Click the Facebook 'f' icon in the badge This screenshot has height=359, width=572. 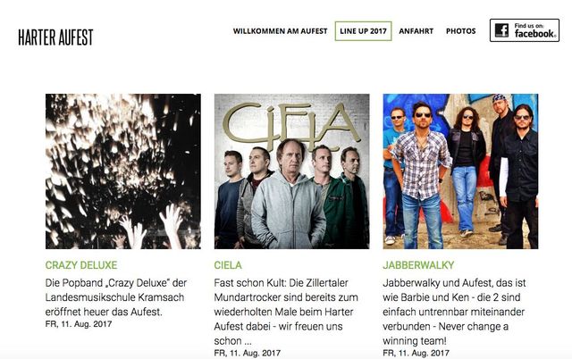point(501,30)
